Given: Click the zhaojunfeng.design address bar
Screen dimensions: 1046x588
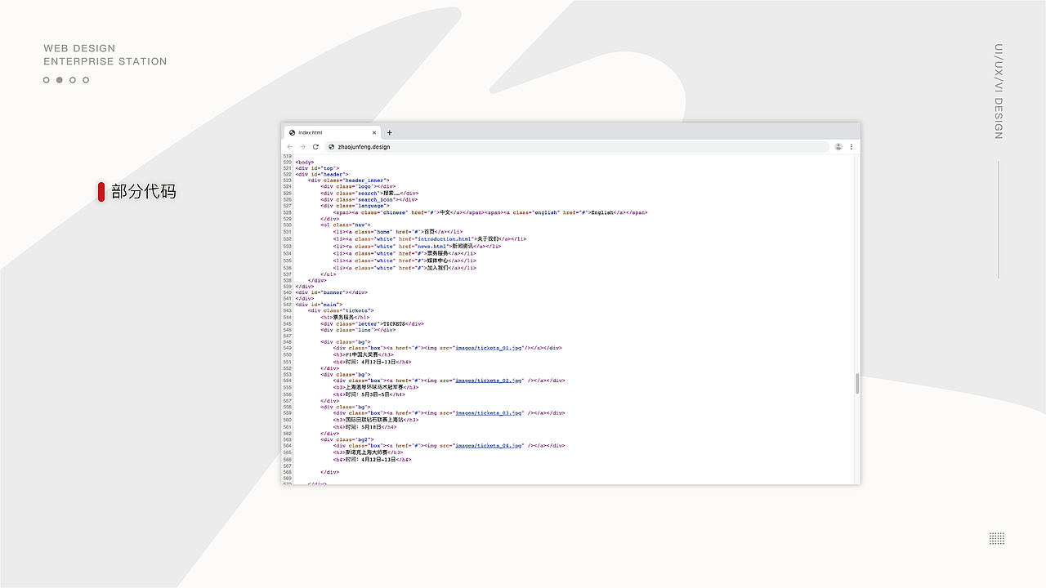Looking at the screenshot, I should point(577,147).
